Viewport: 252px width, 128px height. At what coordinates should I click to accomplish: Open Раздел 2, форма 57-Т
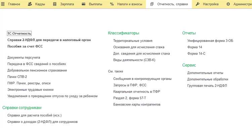130,98
